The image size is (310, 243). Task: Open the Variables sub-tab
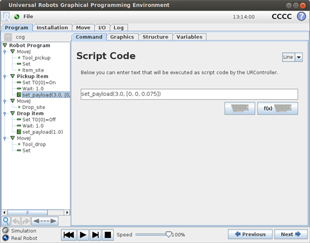pos(190,37)
